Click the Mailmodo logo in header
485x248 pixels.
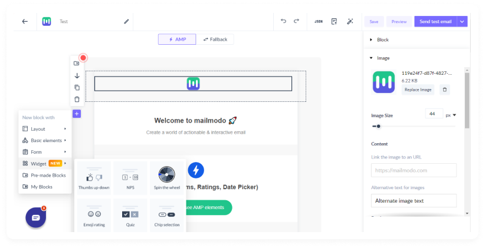(47, 21)
